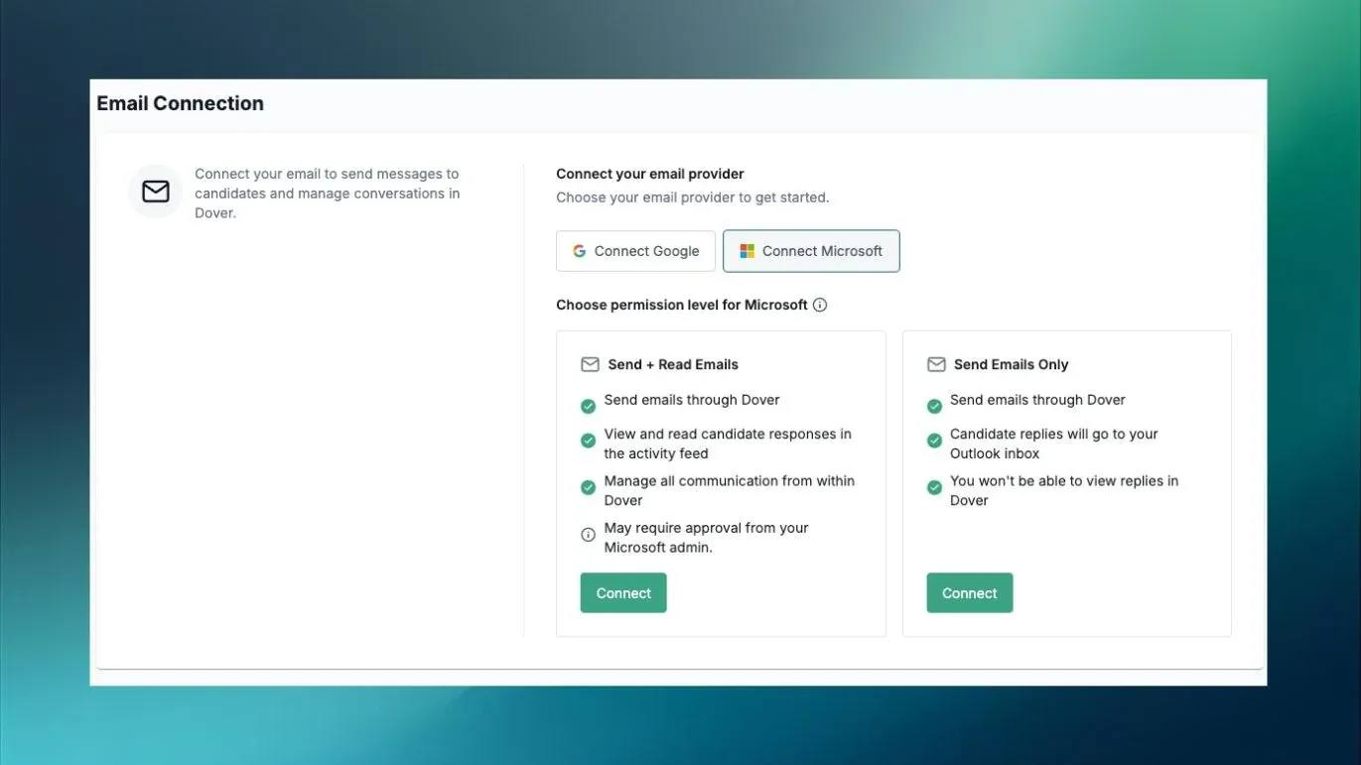Click the Connect your email provider heading
1361x765 pixels.
pyautogui.click(x=650, y=174)
